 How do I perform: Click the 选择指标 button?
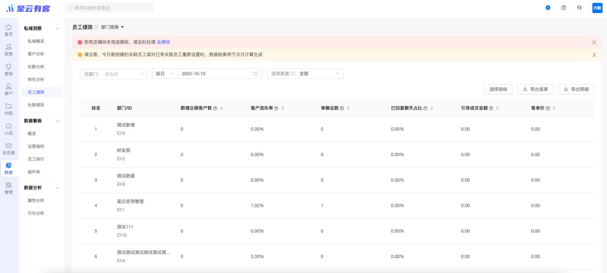pyautogui.click(x=498, y=89)
